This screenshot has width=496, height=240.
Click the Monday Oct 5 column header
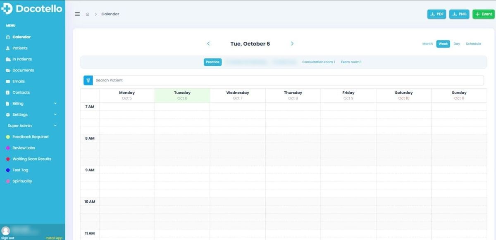pyautogui.click(x=127, y=95)
